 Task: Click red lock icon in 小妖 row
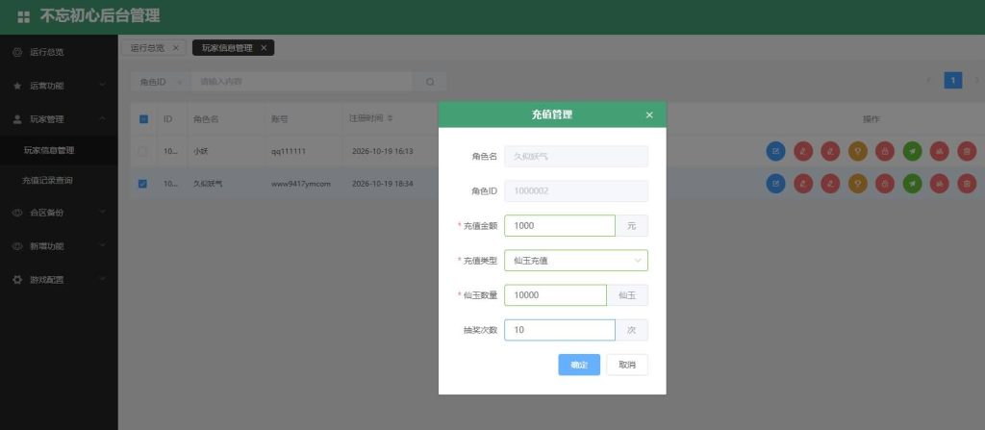coord(885,151)
